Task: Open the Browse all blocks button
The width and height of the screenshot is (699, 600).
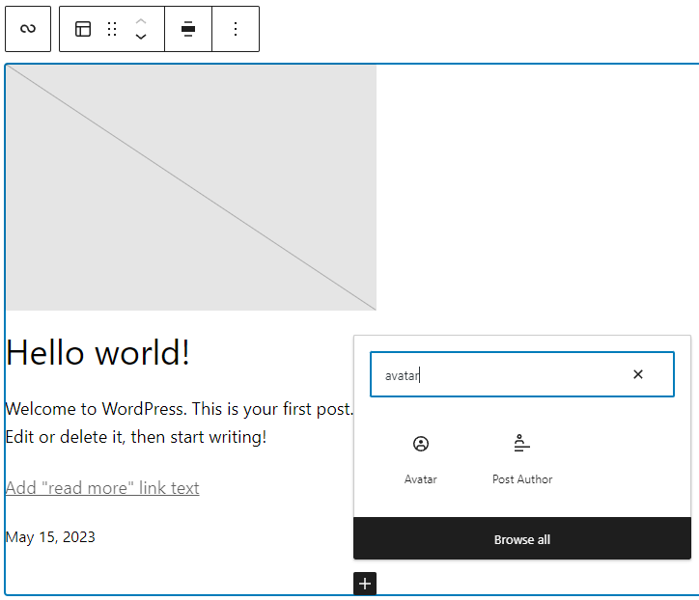Action: point(522,539)
